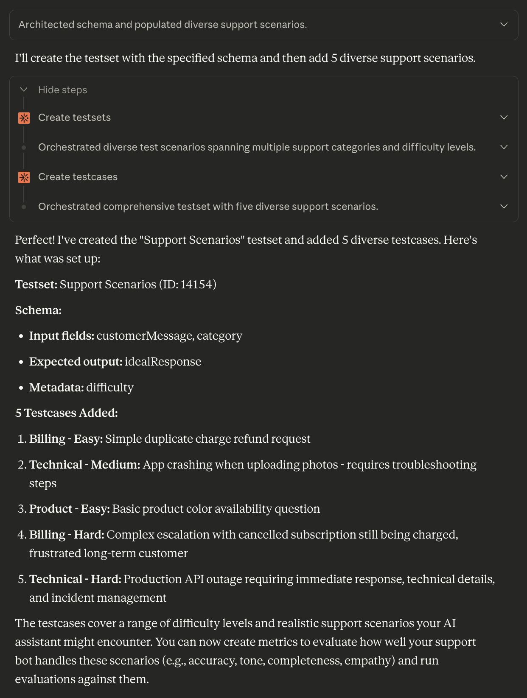Click the orange icon beside Create testsets
The width and height of the screenshot is (527, 698).
[x=24, y=118]
